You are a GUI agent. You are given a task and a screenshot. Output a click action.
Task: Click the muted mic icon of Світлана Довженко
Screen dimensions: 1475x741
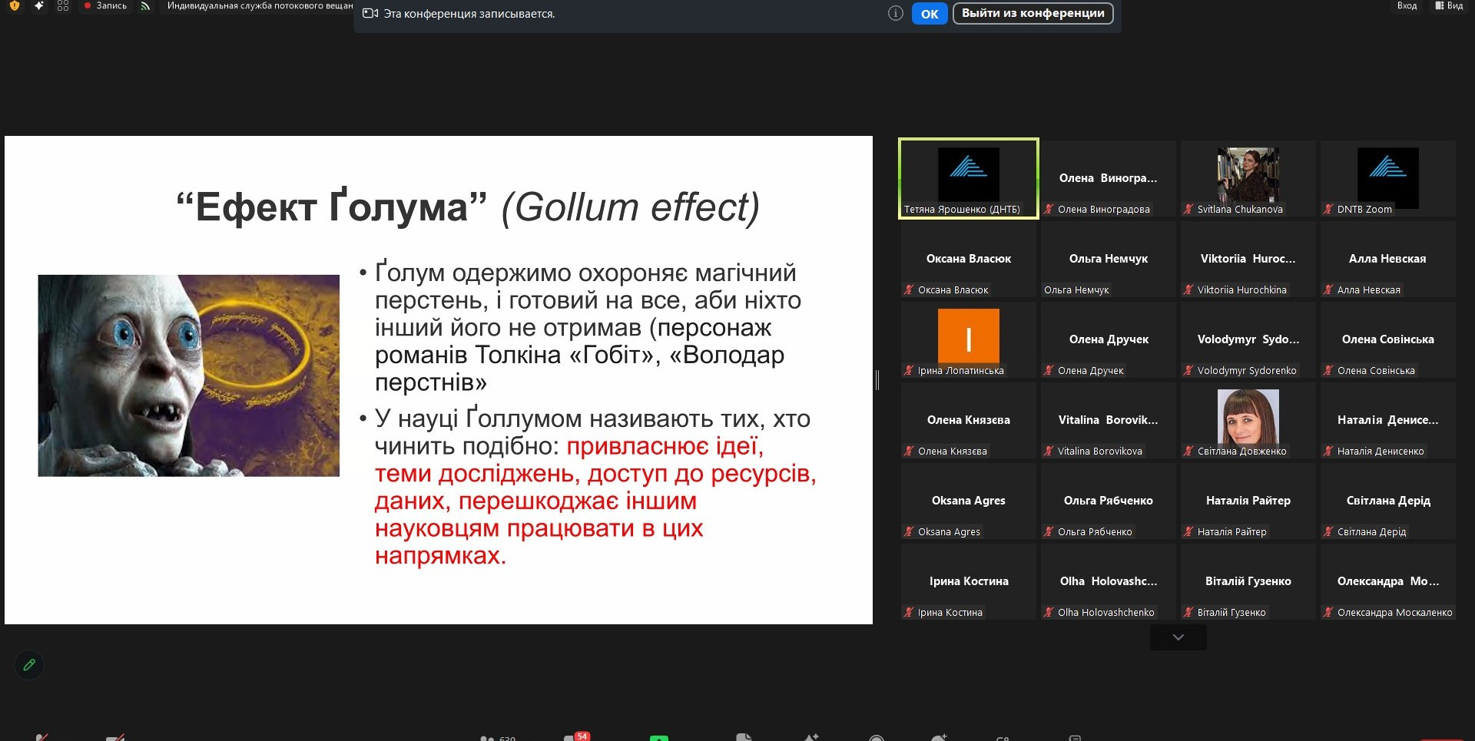pyautogui.click(x=1188, y=451)
